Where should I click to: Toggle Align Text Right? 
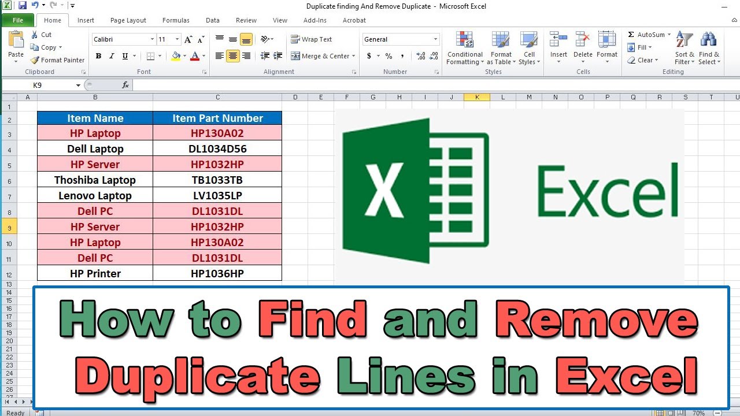tap(246, 56)
